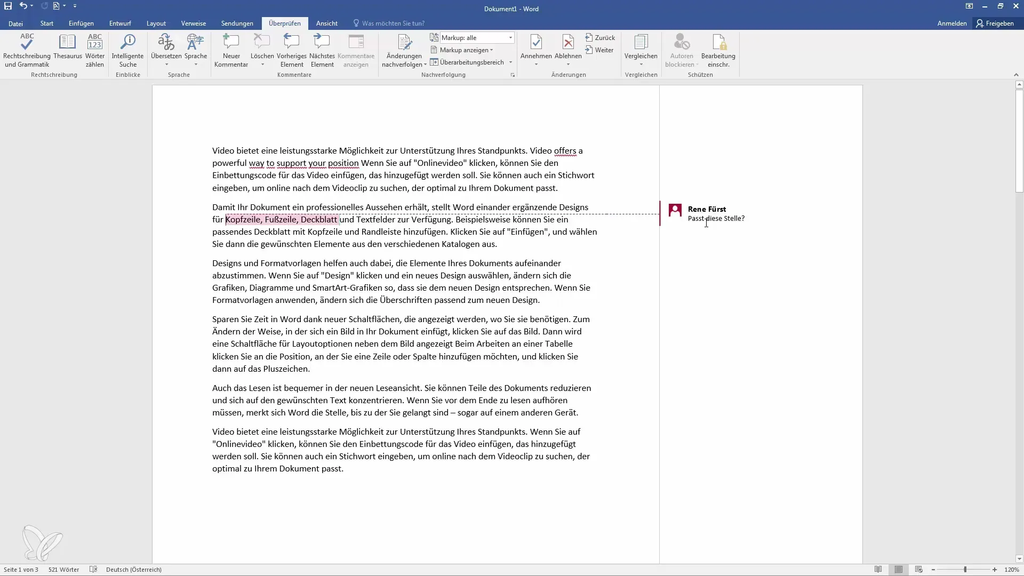Expand the Annehmen dropdown arrow

pos(536,65)
